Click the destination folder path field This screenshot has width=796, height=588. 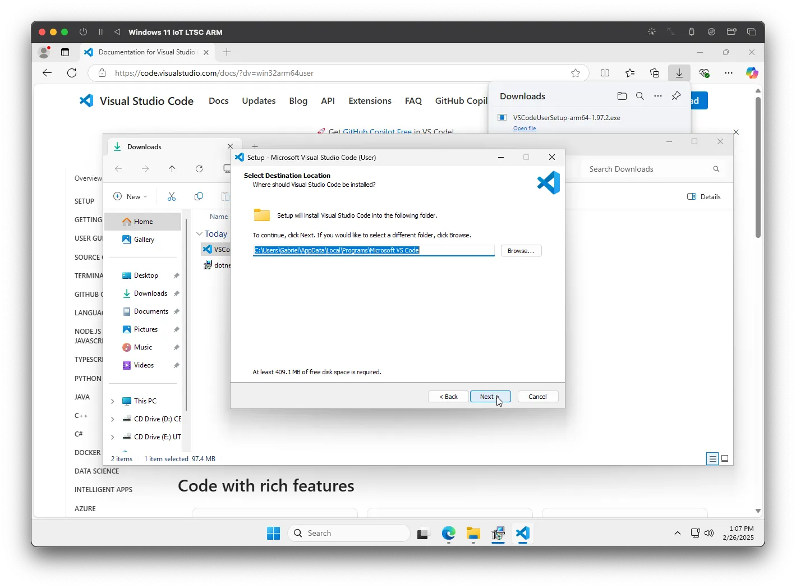coord(373,250)
